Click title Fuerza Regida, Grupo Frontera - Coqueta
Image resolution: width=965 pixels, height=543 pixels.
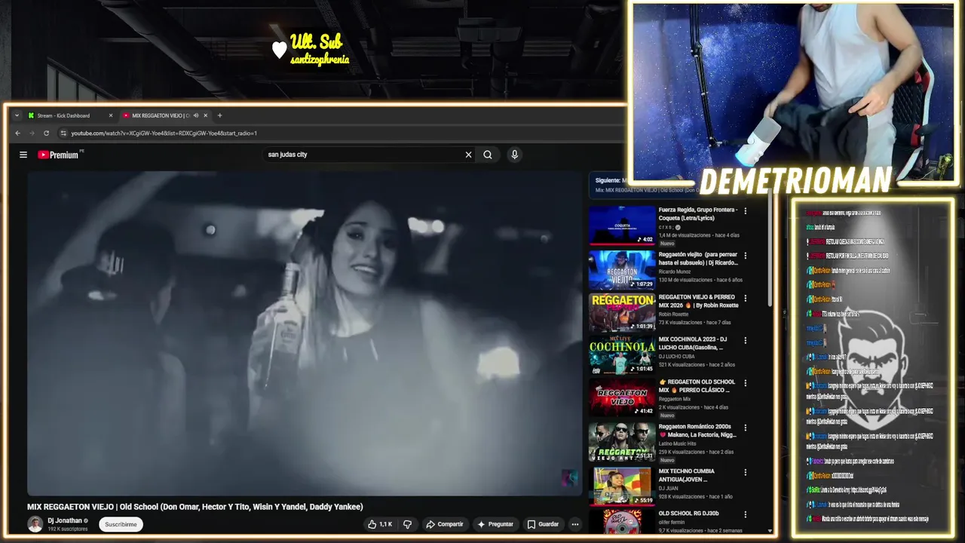coord(698,213)
